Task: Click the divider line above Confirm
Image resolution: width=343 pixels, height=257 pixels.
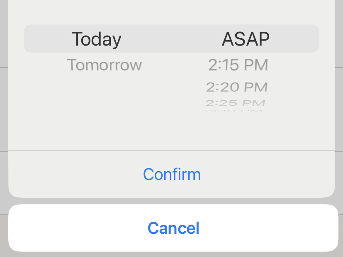Action: click(x=172, y=150)
